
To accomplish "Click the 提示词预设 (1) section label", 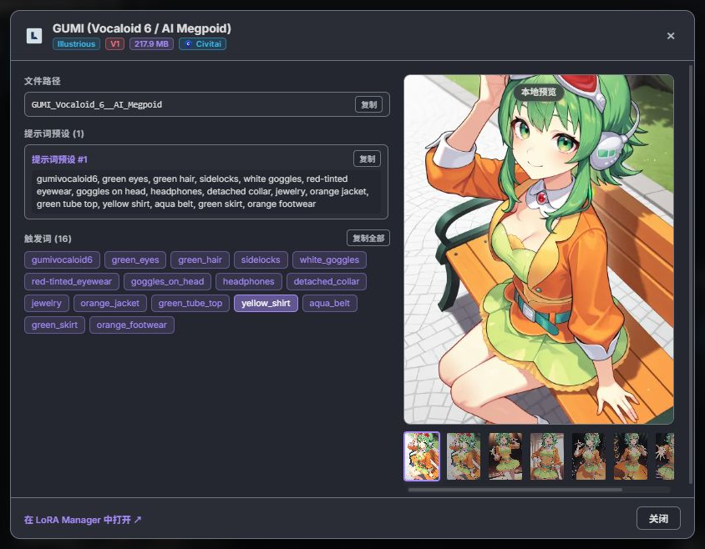I will click(54, 133).
